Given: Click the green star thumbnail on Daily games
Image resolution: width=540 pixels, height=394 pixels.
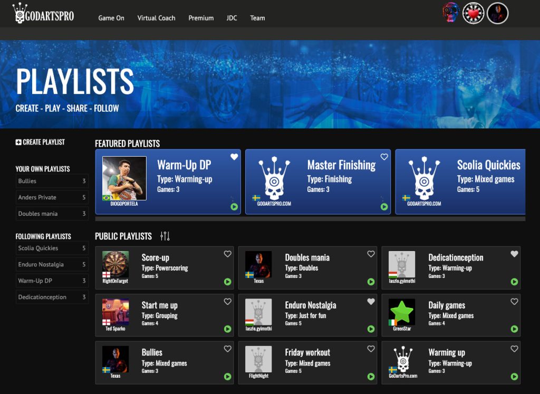Looking at the screenshot, I should pyautogui.click(x=402, y=312).
